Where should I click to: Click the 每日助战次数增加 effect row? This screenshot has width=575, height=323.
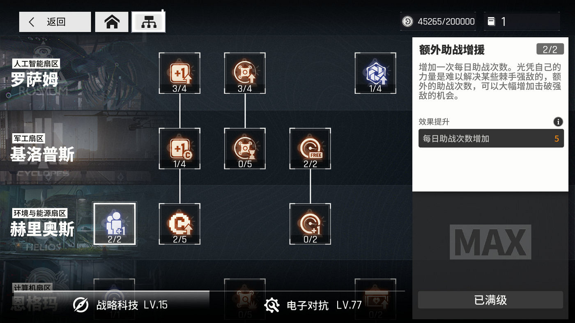(491, 139)
